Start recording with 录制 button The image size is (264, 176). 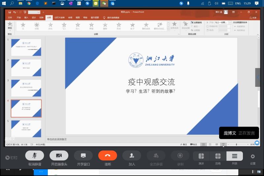point(180,156)
